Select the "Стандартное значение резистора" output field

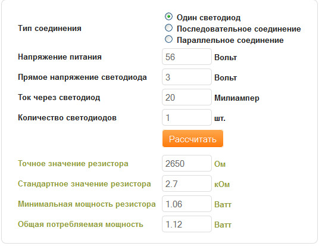[187, 183]
